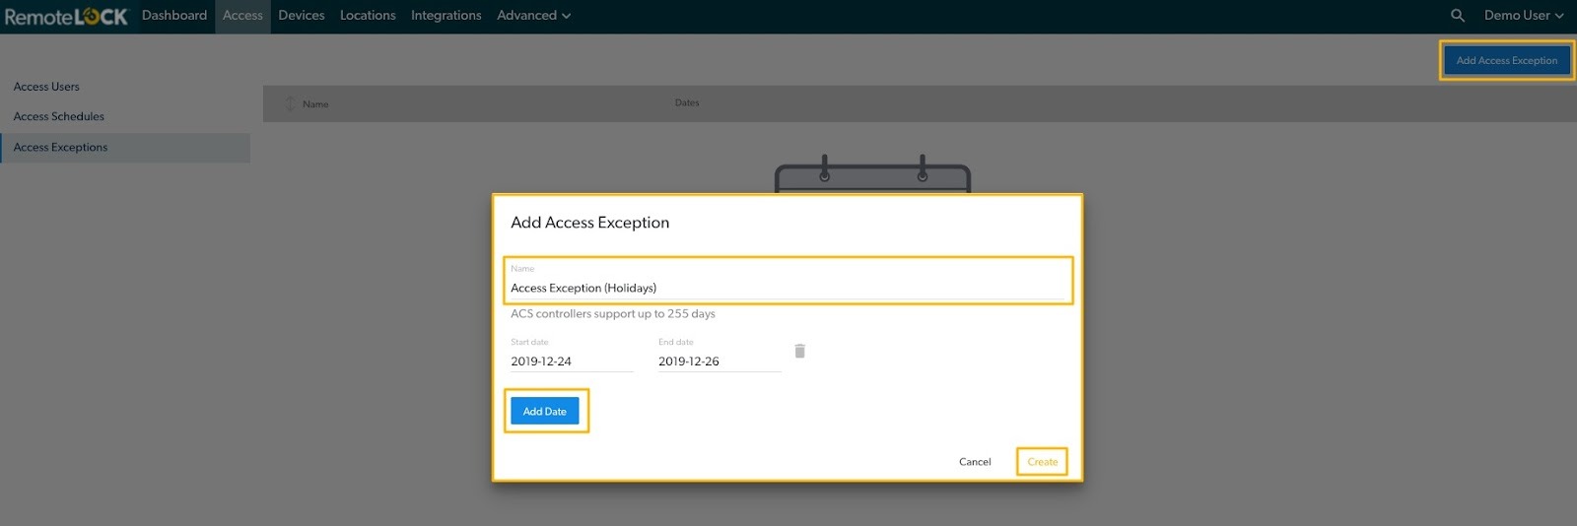Expand the Advanced menu dropdown
The image size is (1577, 526).
click(533, 16)
